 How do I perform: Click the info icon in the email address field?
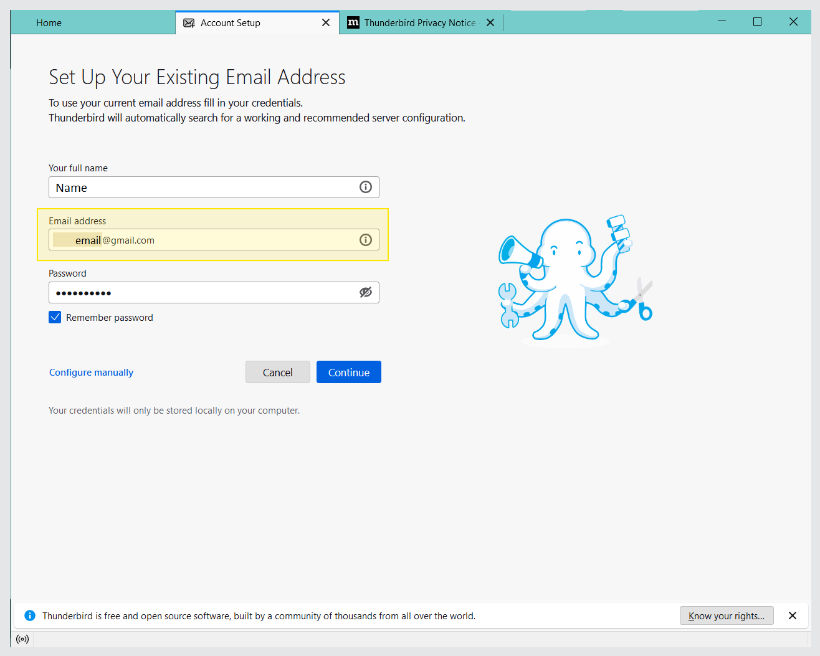coord(366,240)
